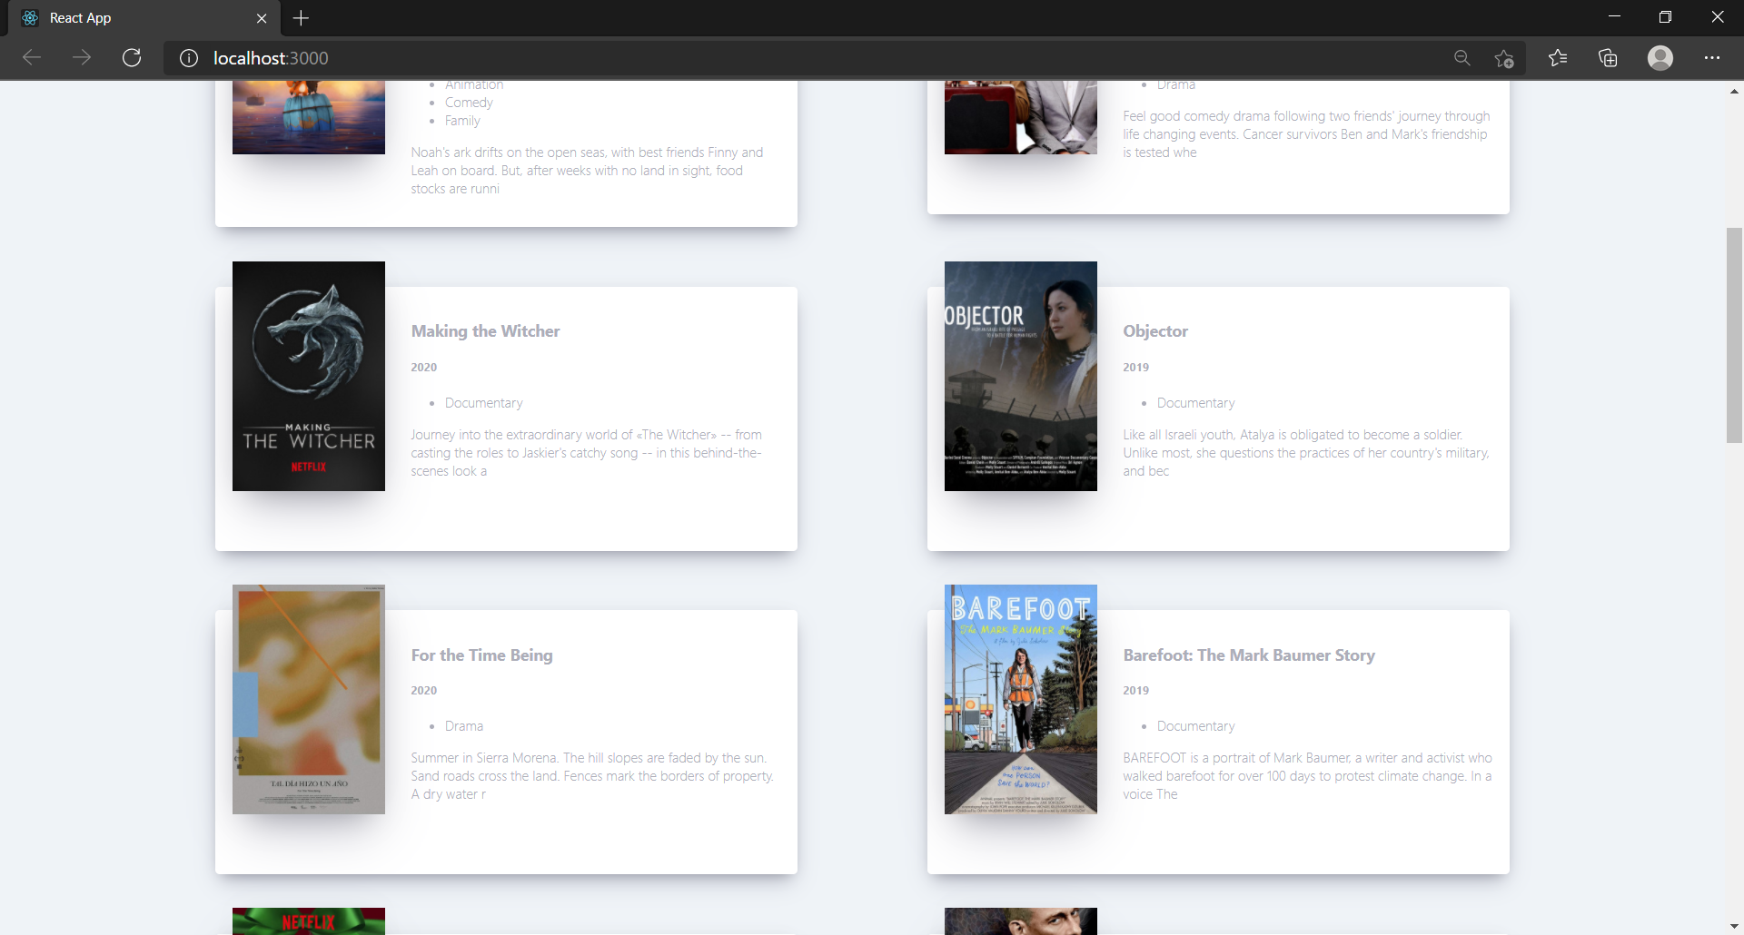Click the browser back arrow
The width and height of the screenshot is (1744, 935).
coord(32,58)
